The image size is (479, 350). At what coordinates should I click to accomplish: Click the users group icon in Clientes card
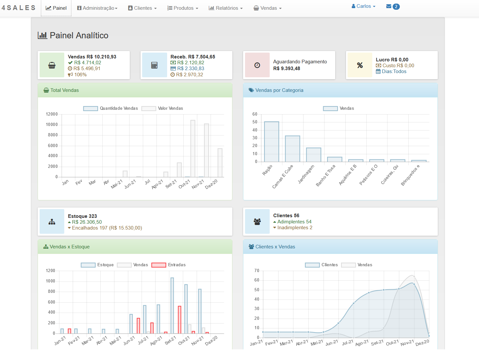(257, 222)
